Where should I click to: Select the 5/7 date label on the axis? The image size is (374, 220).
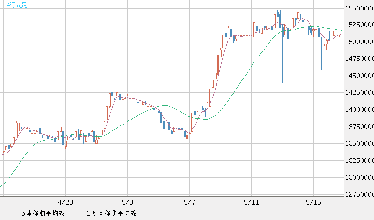click(189, 203)
